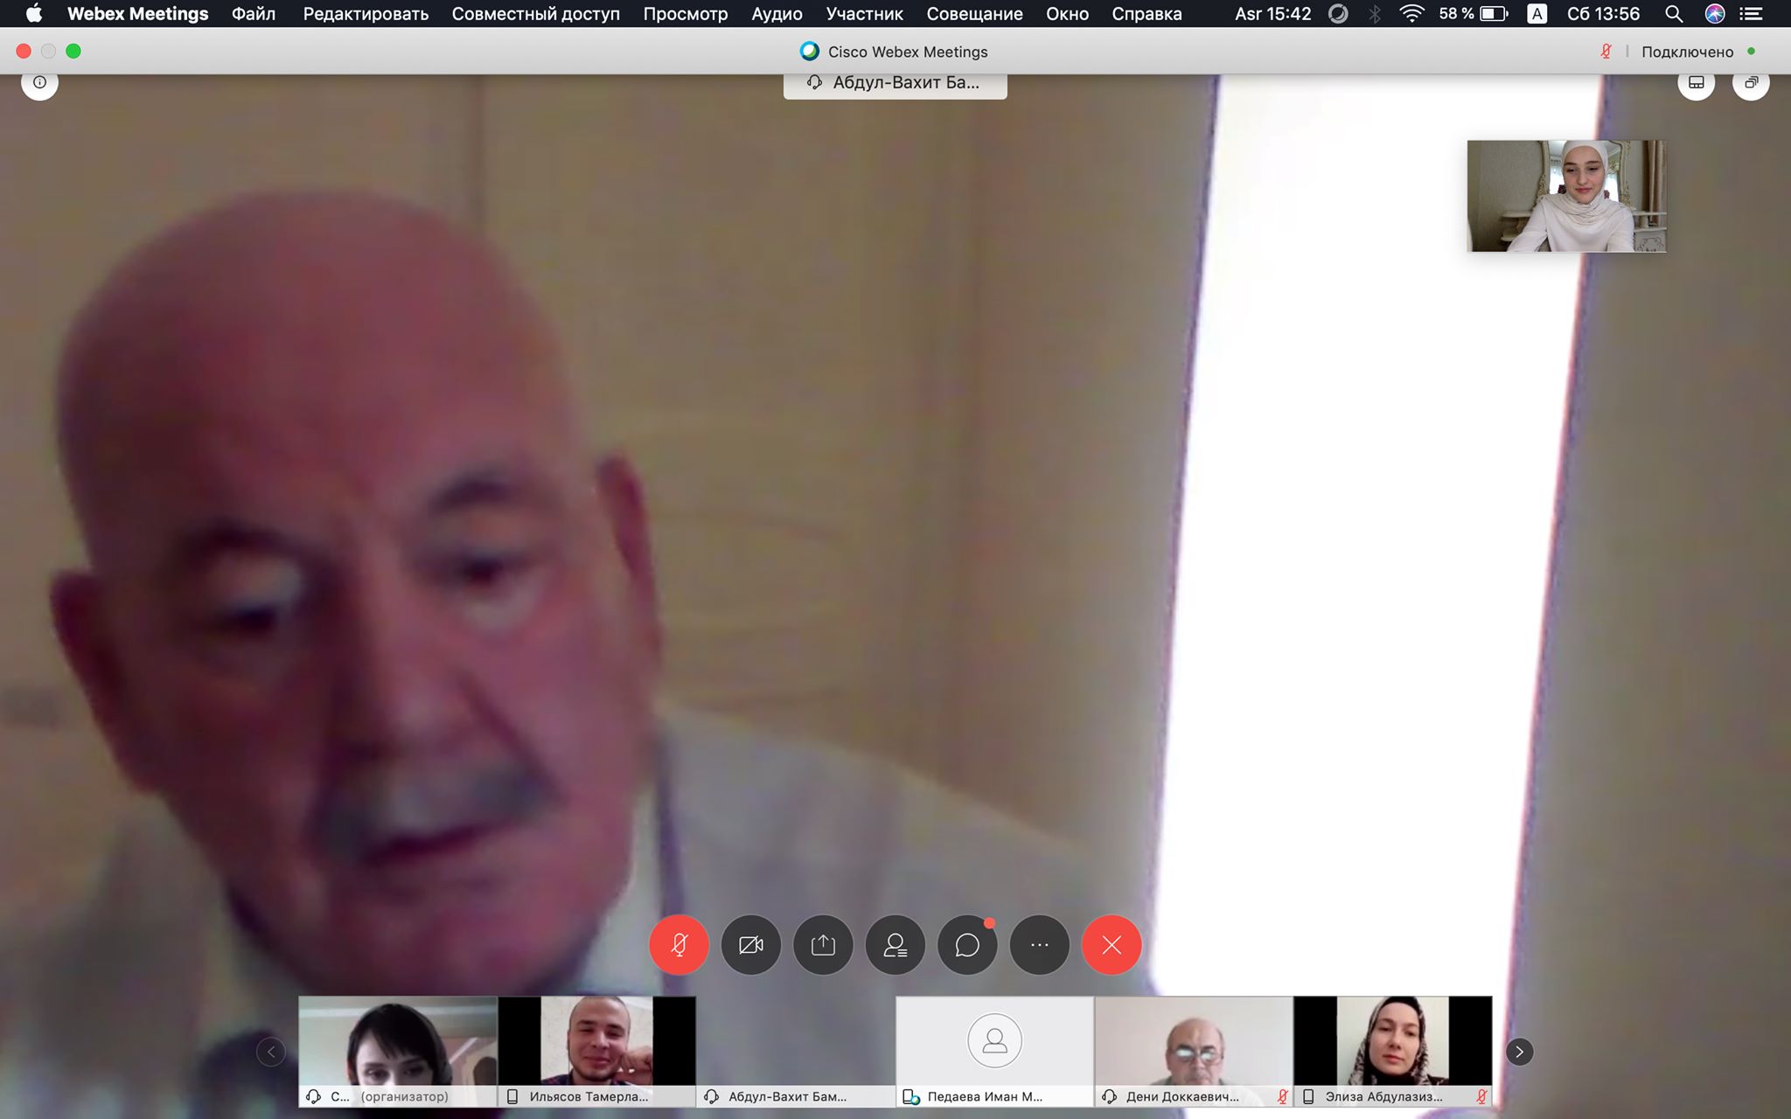
Task: Show next participants with right arrow
Action: tap(1519, 1052)
